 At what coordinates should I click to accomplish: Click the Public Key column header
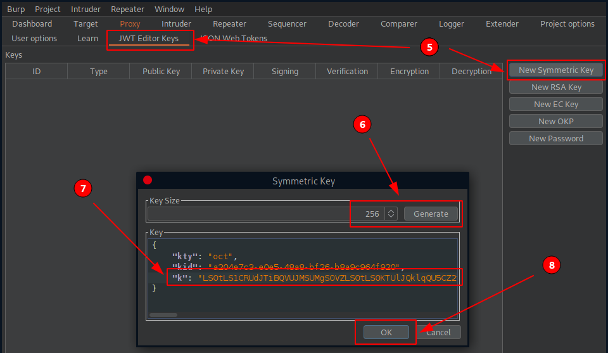[161, 72]
